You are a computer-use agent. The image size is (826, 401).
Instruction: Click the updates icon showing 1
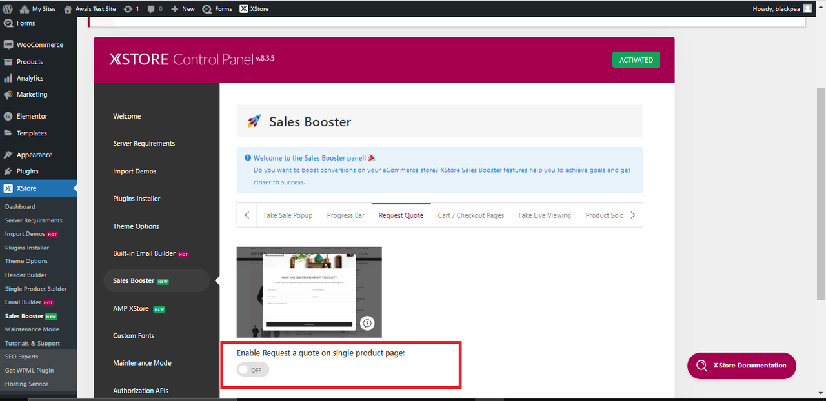[131, 9]
